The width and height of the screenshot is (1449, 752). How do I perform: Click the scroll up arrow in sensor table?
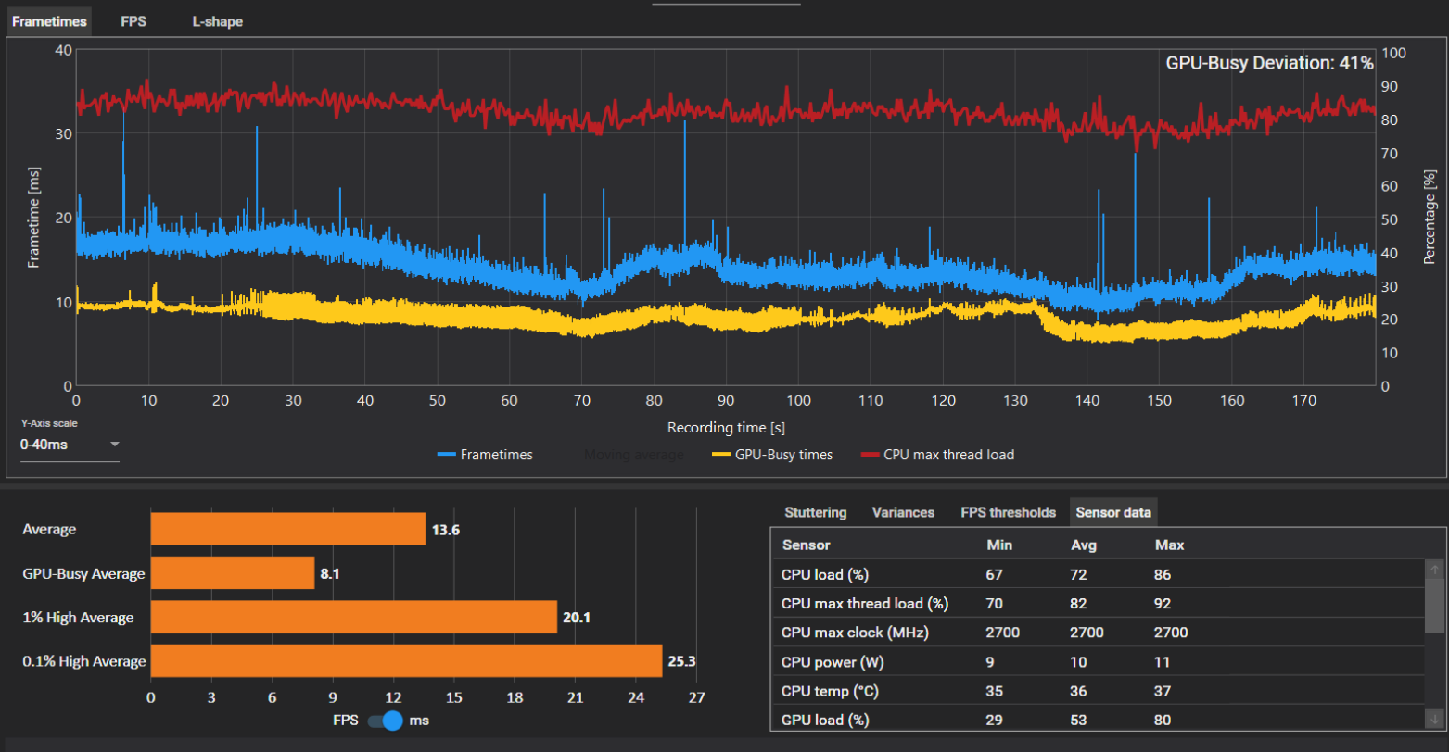[1435, 570]
